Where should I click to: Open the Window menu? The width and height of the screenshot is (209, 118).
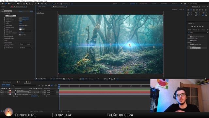coord(40,1)
